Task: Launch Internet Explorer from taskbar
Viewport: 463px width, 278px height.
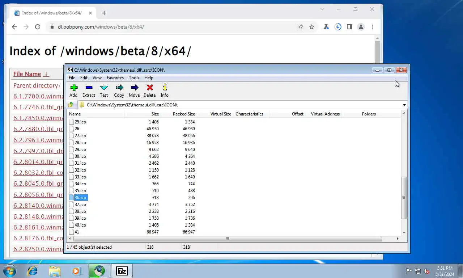Action: [x=33, y=271]
